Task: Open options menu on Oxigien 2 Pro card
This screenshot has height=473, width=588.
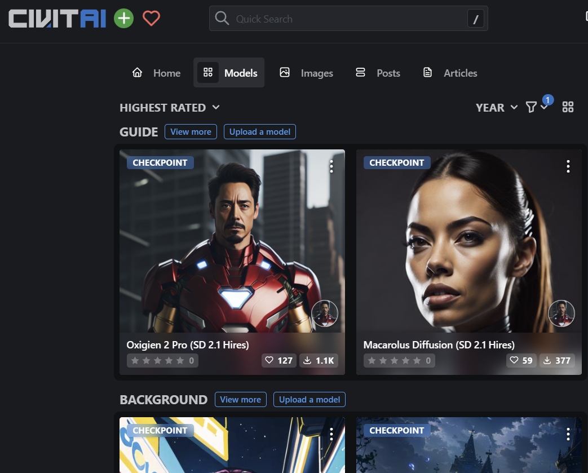Action: click(x=331, y=166)
